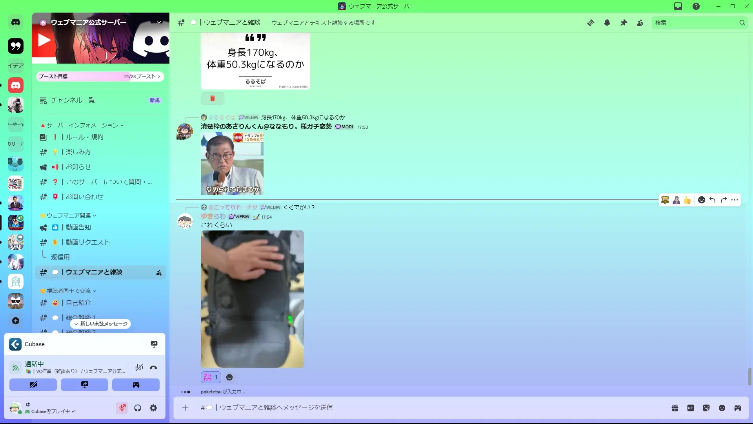Click the ブースト目標 progress bar

click(100, 77)
